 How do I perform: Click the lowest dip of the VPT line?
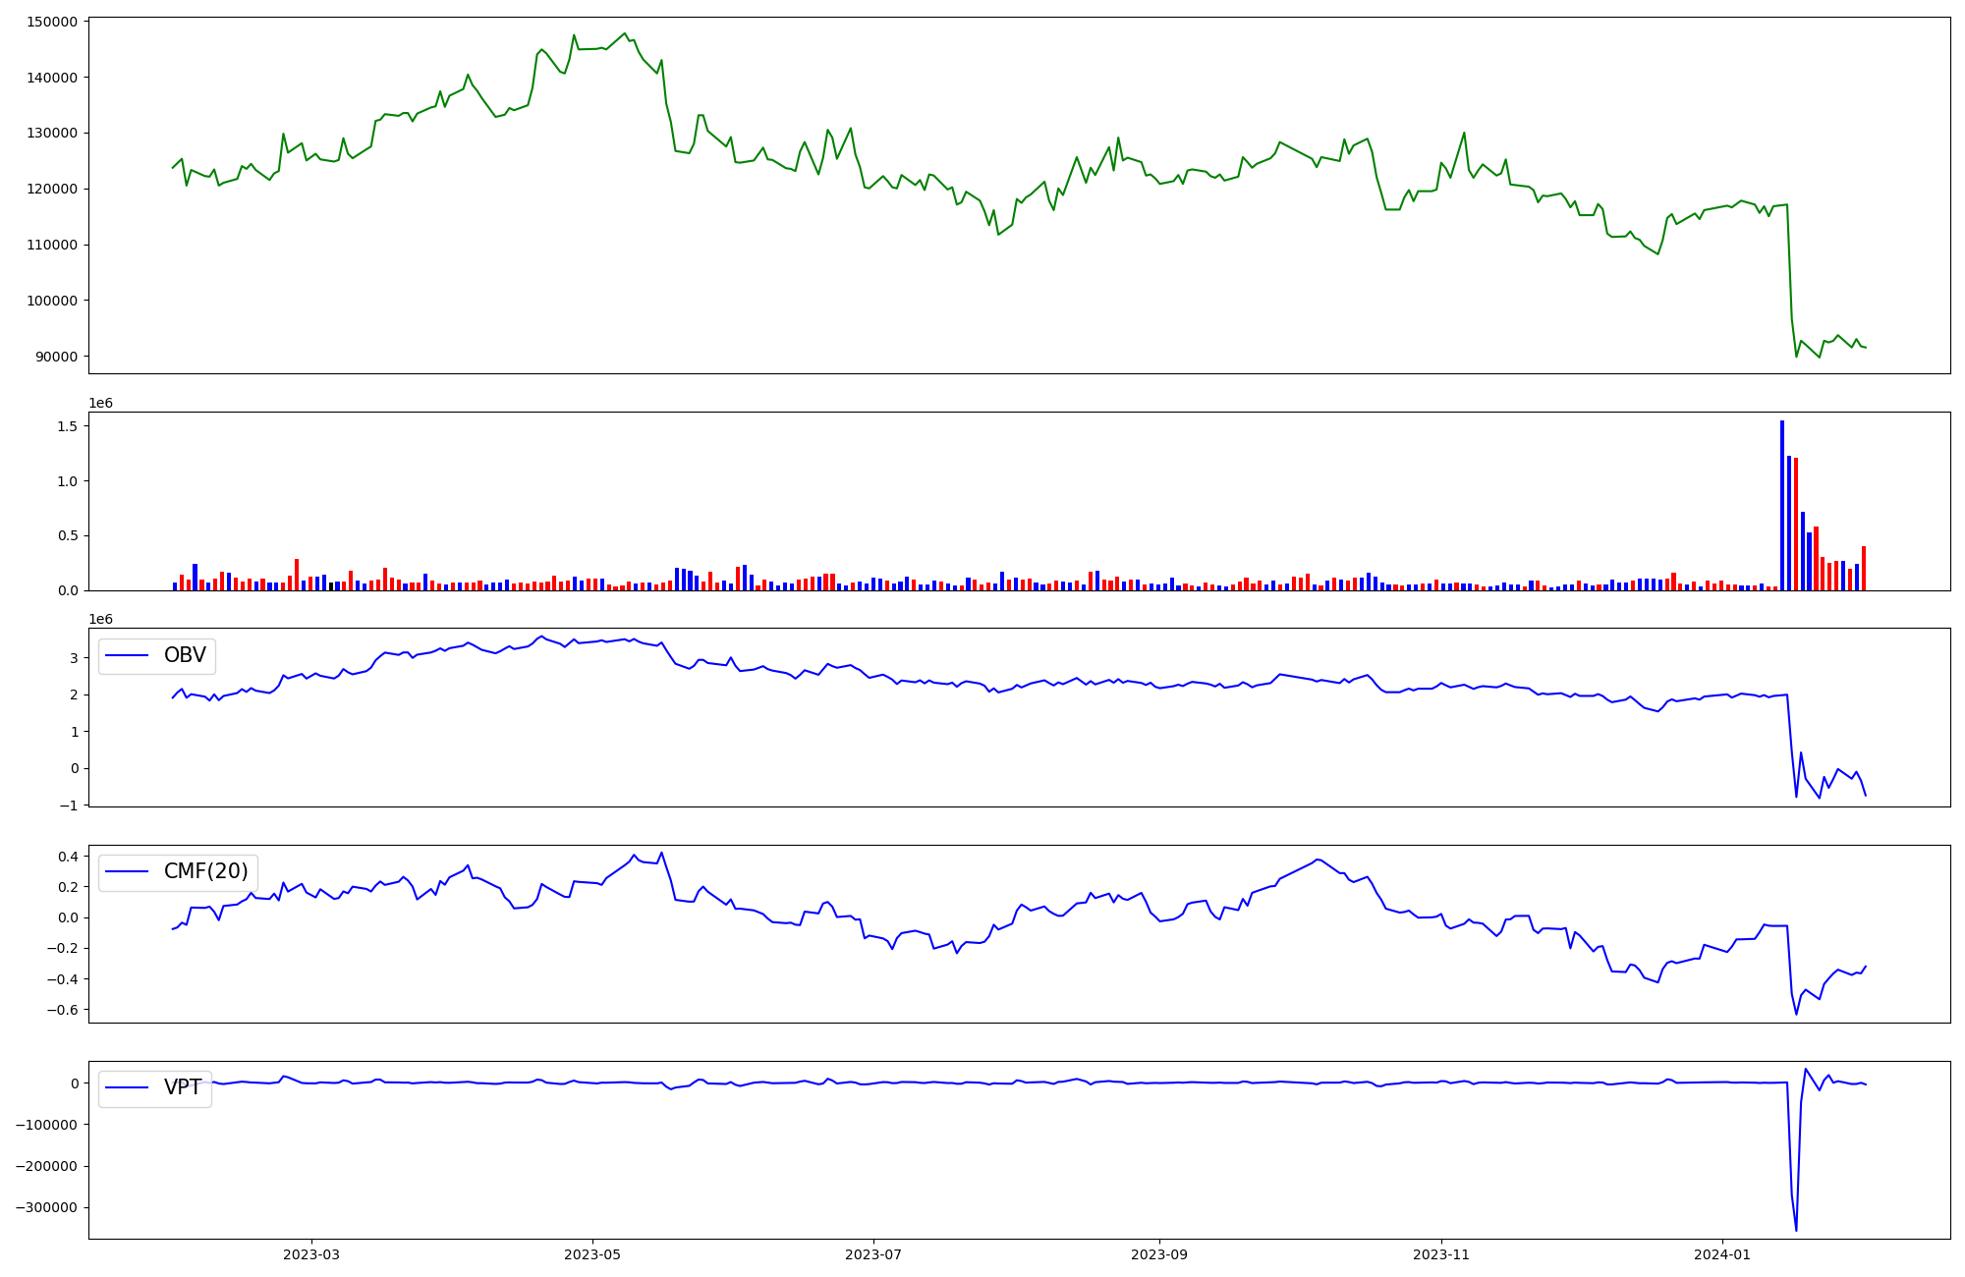click(x=1796, y=1230)
